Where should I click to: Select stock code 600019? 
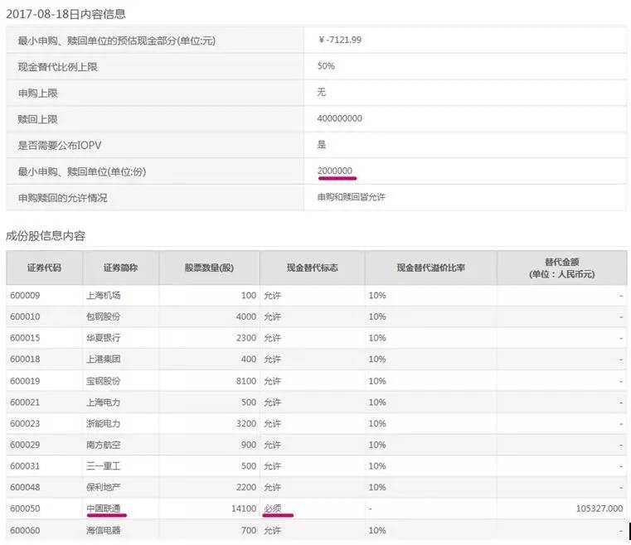(x=25, y=381)
